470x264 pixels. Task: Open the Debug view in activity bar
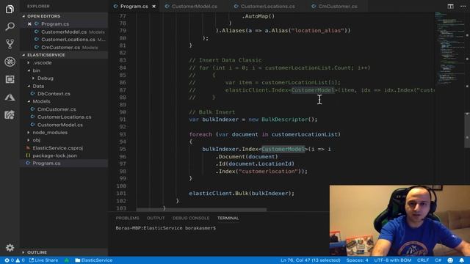tap(10, 62)
